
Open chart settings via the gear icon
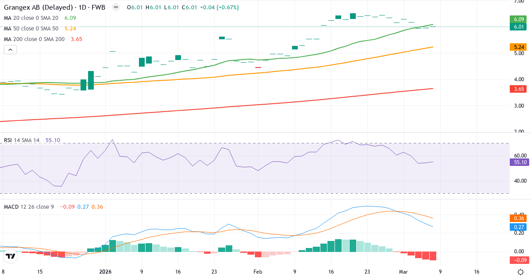pos(521,273)
